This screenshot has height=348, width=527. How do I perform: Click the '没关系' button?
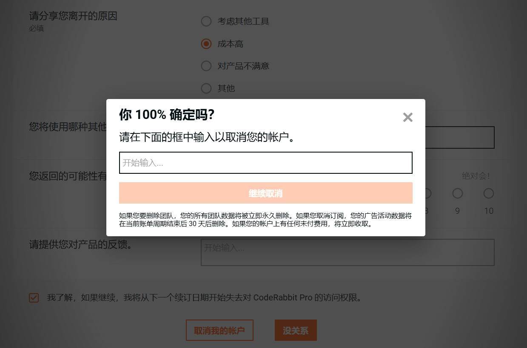click(296, 330)
